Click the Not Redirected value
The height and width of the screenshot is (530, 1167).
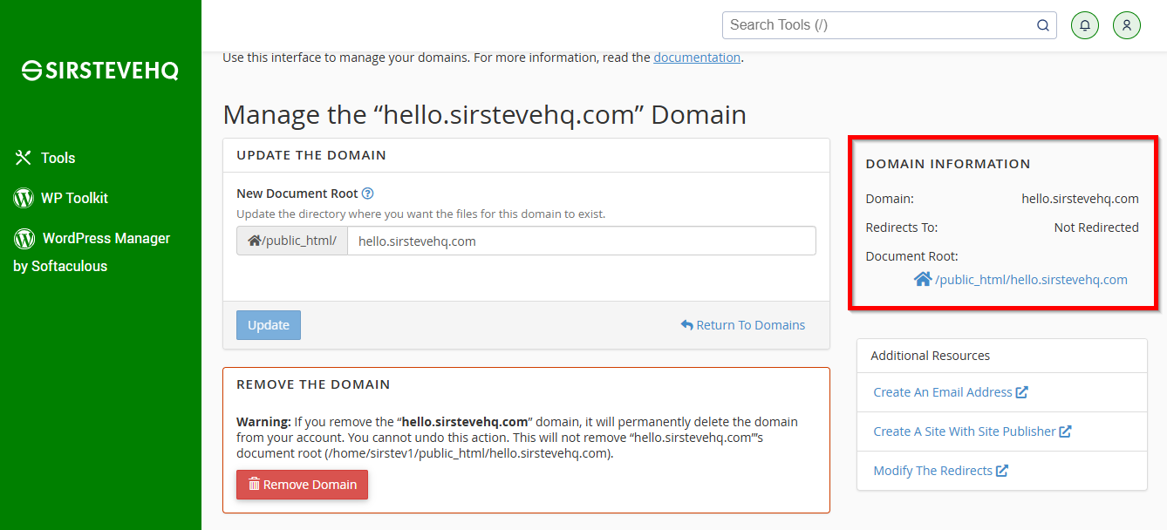(1096, 228)
